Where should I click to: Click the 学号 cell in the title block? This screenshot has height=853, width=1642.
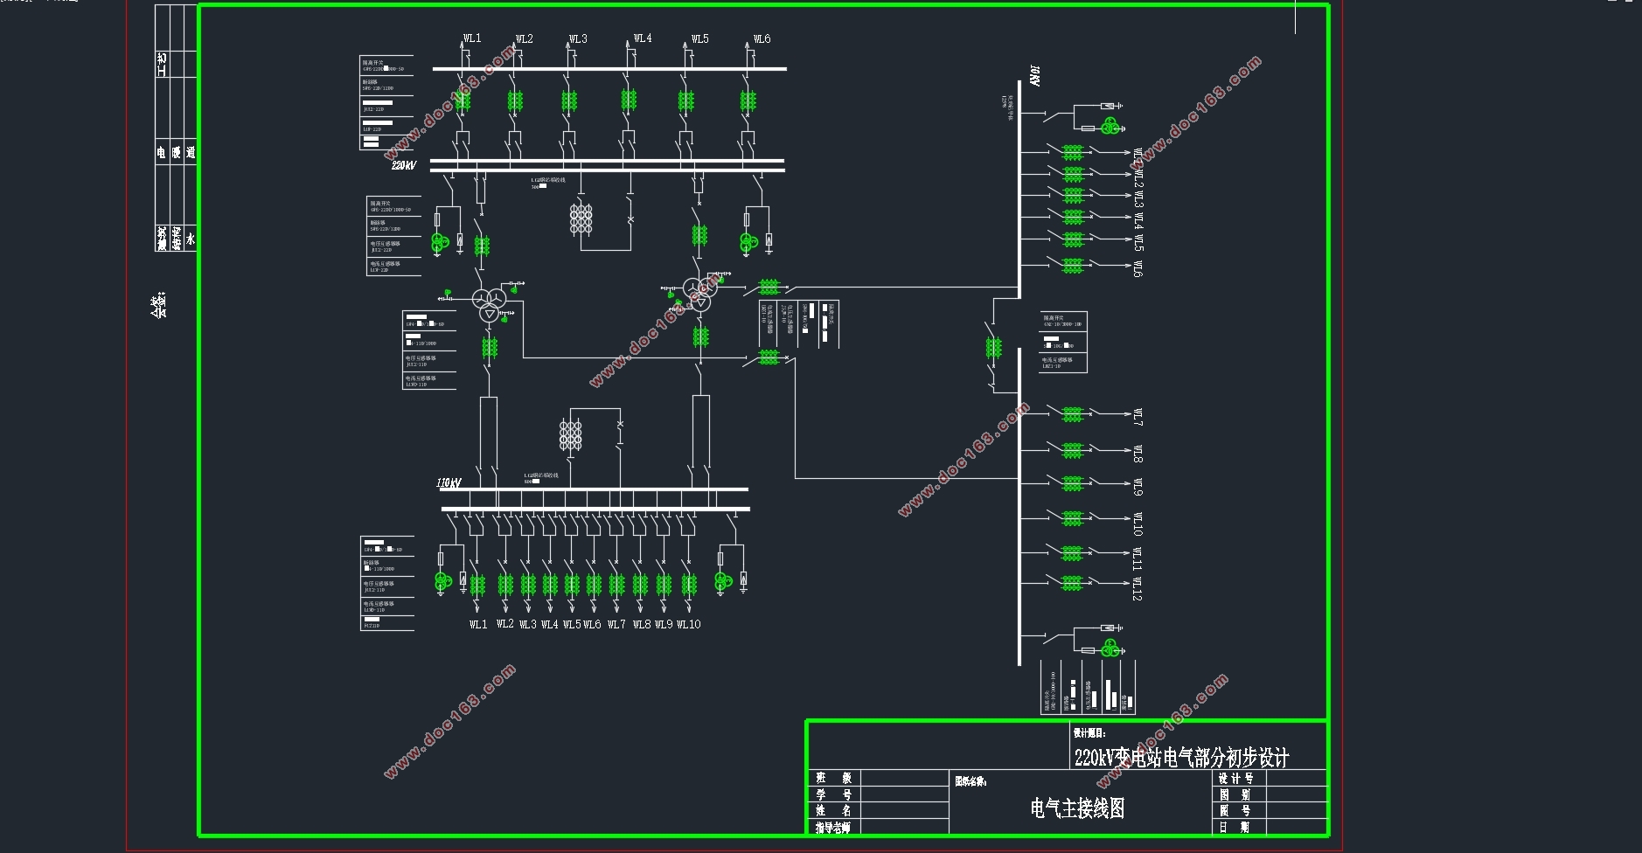click(834, 794)
